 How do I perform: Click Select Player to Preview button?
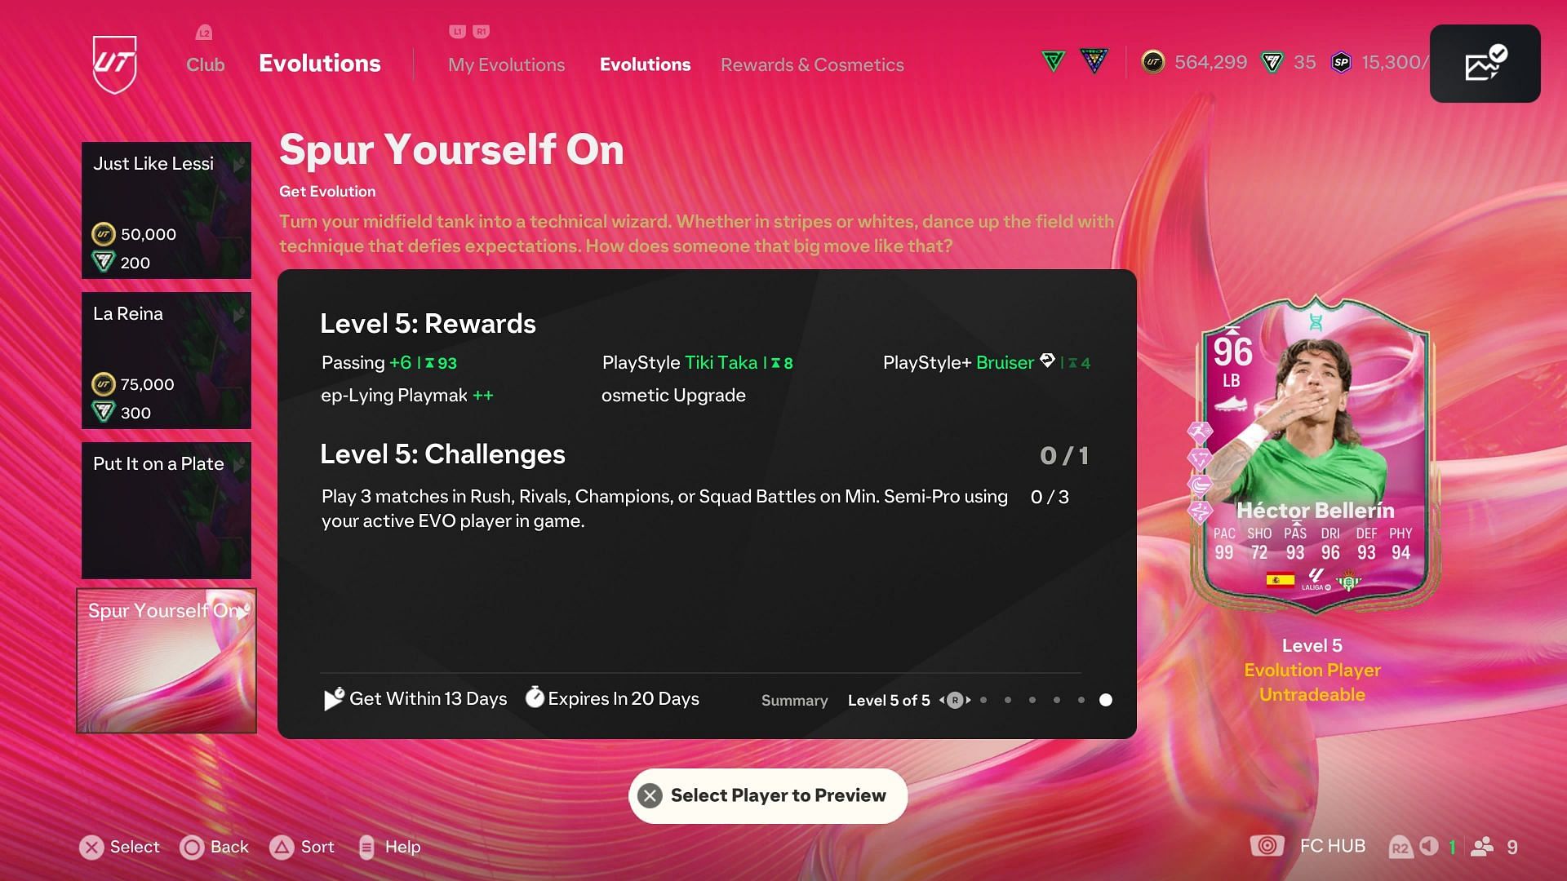click(768, 795)
